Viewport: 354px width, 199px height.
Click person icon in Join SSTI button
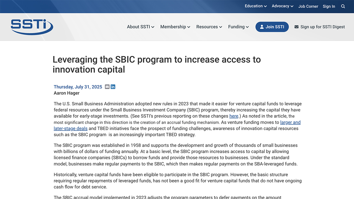click(262, 27)
